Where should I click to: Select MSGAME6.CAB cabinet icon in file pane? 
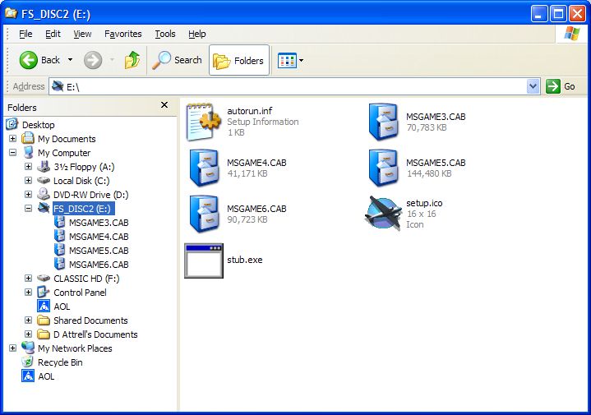coord(204,214)
